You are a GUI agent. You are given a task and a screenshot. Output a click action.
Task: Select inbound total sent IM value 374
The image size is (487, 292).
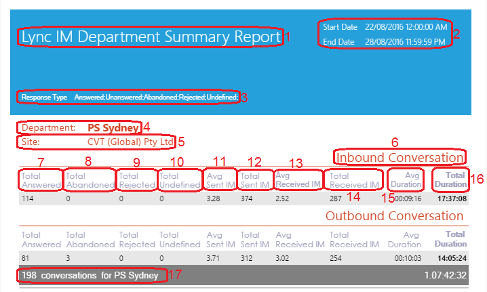pyautogui.click(x=247, y=199)
